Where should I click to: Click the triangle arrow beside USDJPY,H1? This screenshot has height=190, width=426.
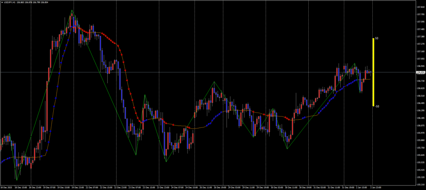click(2, 2)
